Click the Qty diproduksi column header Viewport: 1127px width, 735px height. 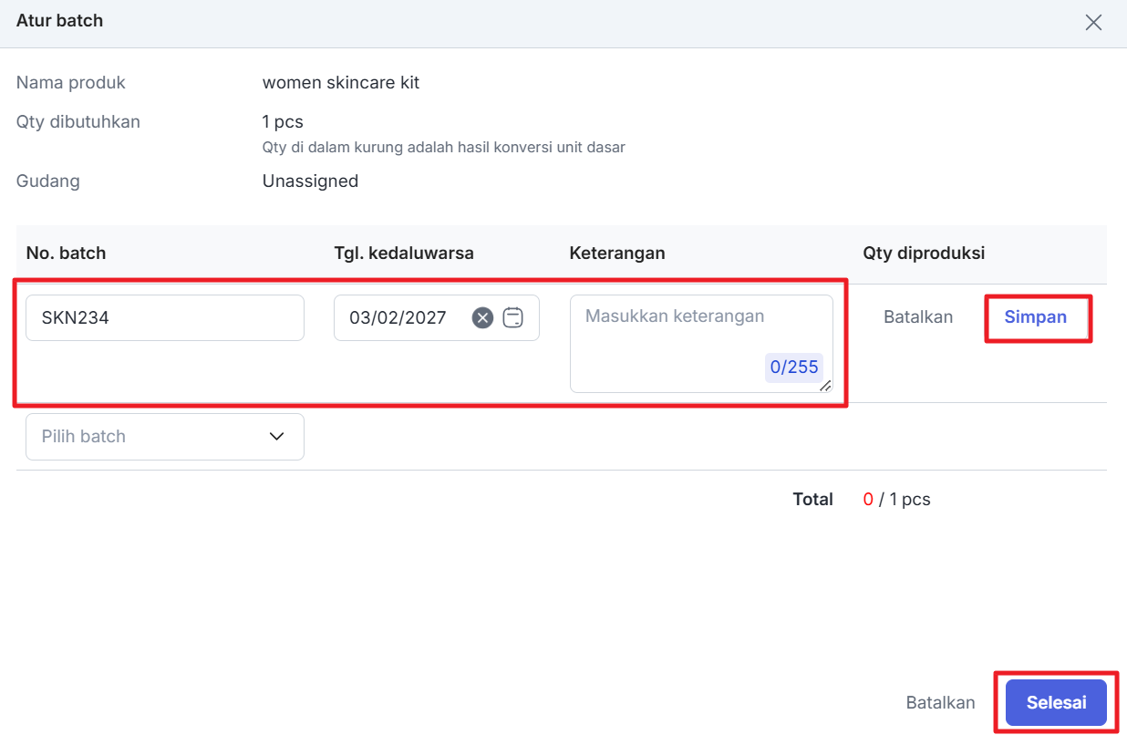click(924, 254)
